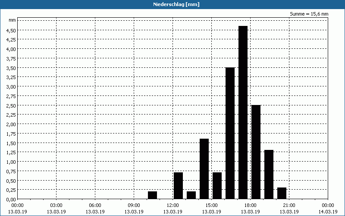Select the 0,25 y-axis label

coord(11,190)
